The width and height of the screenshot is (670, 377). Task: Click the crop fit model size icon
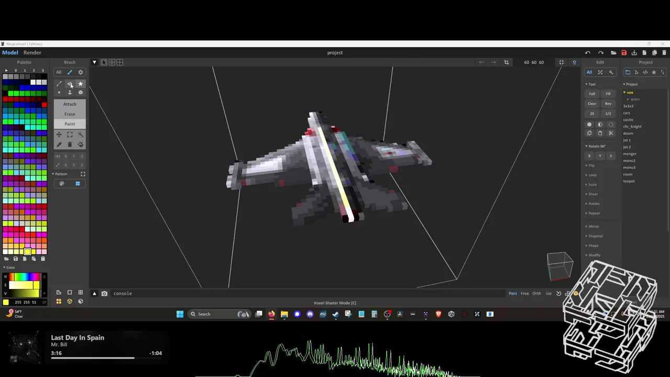(x=506, y=62)
